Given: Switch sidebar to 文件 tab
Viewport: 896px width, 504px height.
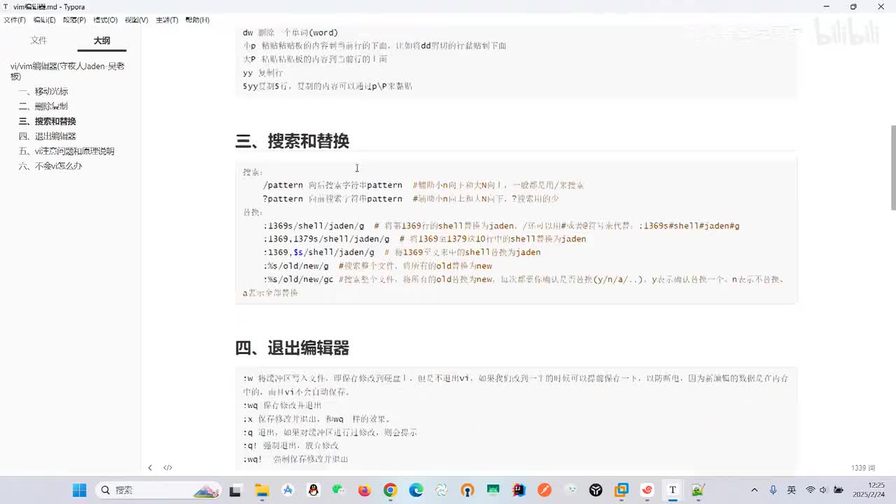Looking at the screenshot, I should point(39,41).
